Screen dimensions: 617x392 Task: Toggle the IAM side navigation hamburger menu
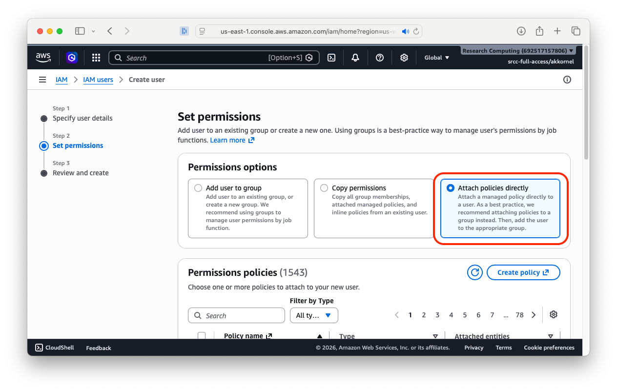click(x=42, y=80)
